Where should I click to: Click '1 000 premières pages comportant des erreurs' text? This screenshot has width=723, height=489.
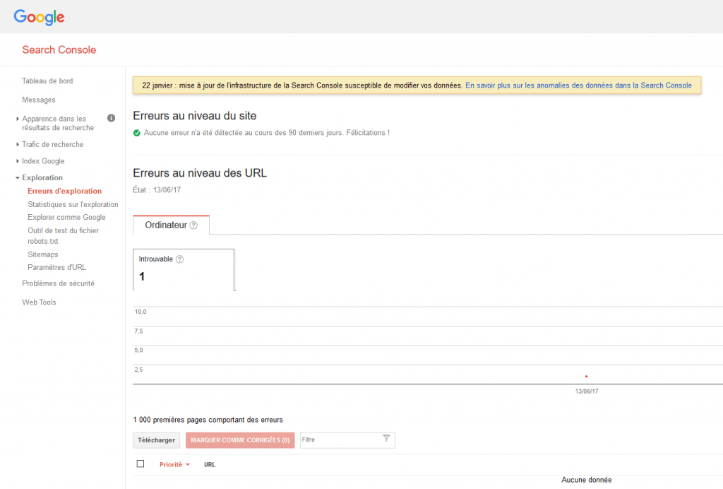[x=208, y=420]
